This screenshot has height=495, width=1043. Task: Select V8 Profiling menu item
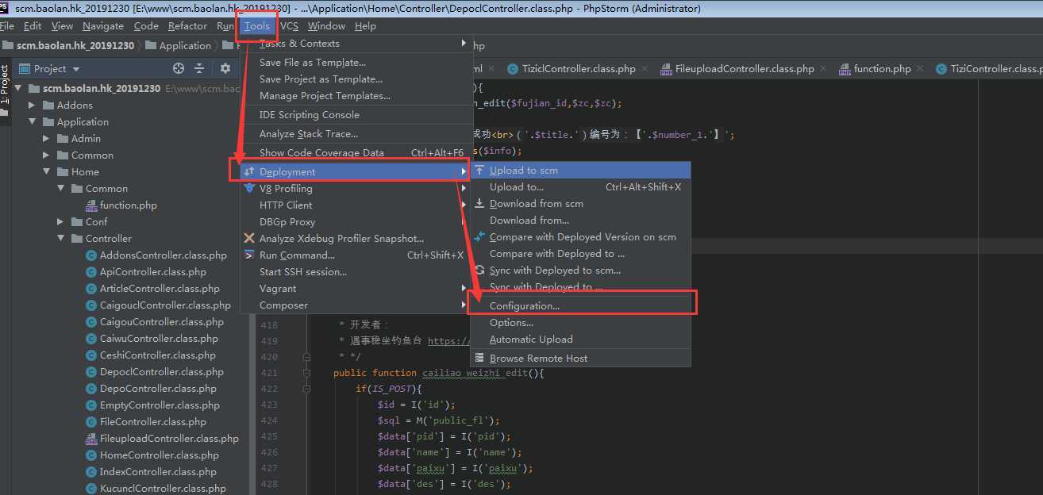(x=355, y=189)
